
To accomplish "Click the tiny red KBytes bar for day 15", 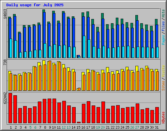I will (79, 122).
